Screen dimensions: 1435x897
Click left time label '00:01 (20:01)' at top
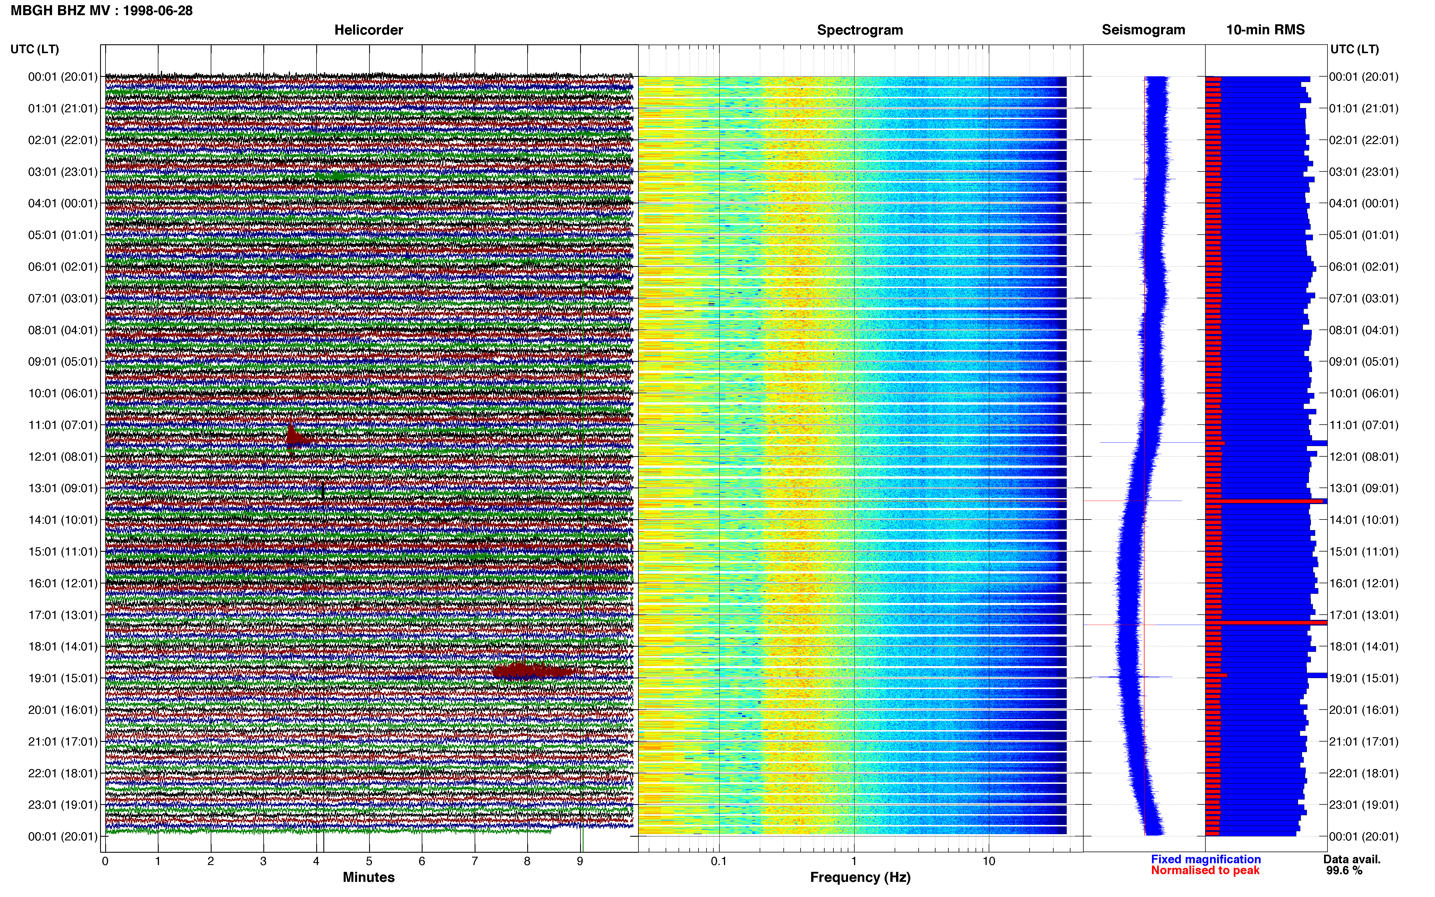62,77
